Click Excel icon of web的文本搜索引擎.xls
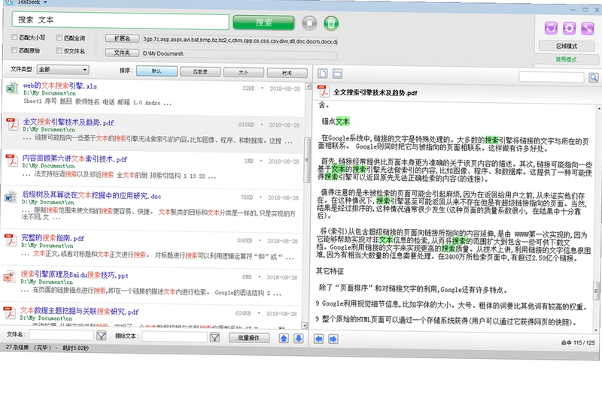The image size is (602, 407). click(x=12, y=88)
